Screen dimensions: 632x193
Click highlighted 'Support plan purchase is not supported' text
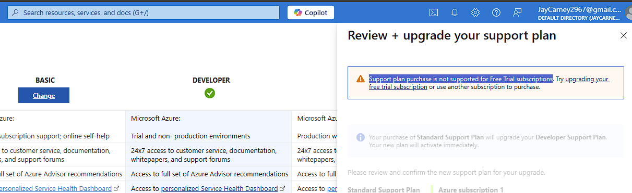pyautogui.click(x=461, y=79)
